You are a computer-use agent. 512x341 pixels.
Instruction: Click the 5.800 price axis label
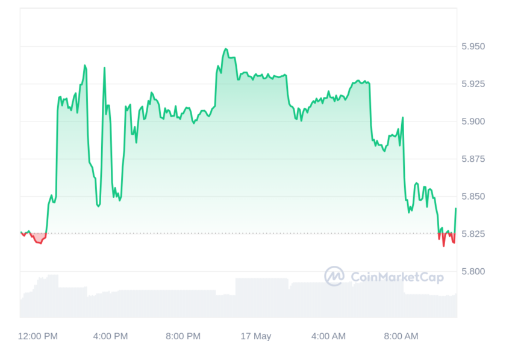pyautogui.click(x=473, y=271)
